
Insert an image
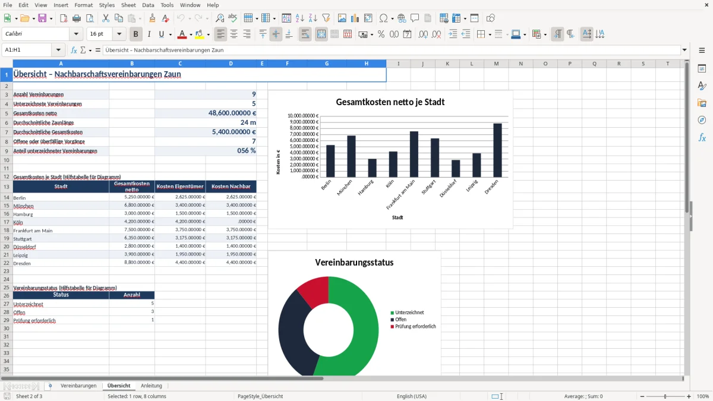click(x=343, y=18)
